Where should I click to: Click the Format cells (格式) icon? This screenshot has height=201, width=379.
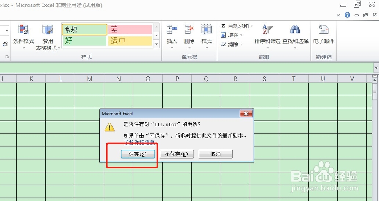pos(207,30)
